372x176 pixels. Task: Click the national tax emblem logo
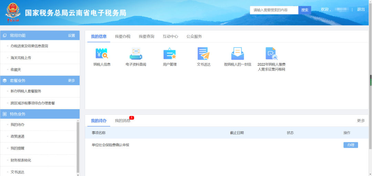click(13, 12)
